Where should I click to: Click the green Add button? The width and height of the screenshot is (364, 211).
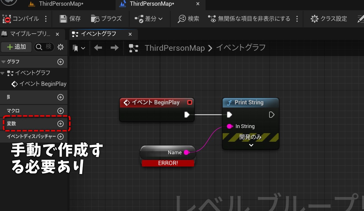point(16,47)
